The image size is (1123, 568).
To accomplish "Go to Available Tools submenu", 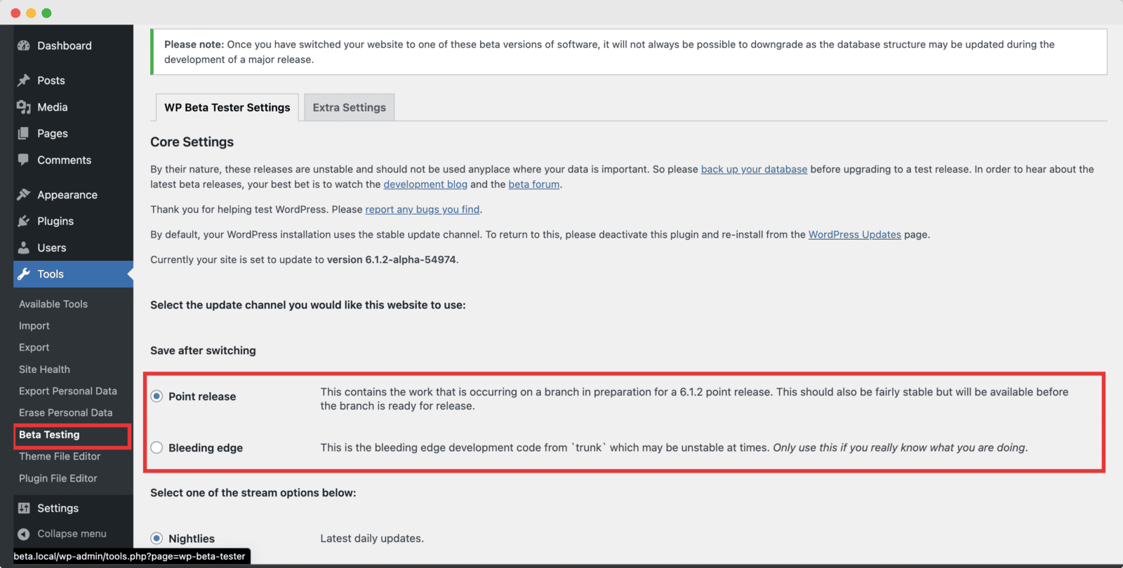I will [x=53, y=304].
